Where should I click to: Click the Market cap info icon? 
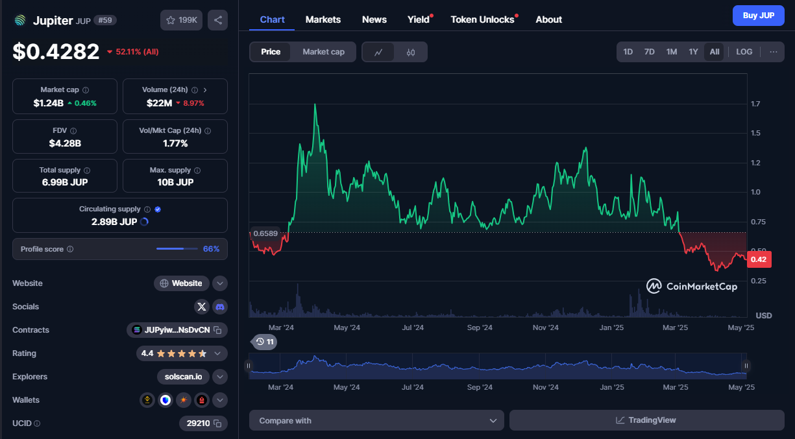[x=86, y=90]
